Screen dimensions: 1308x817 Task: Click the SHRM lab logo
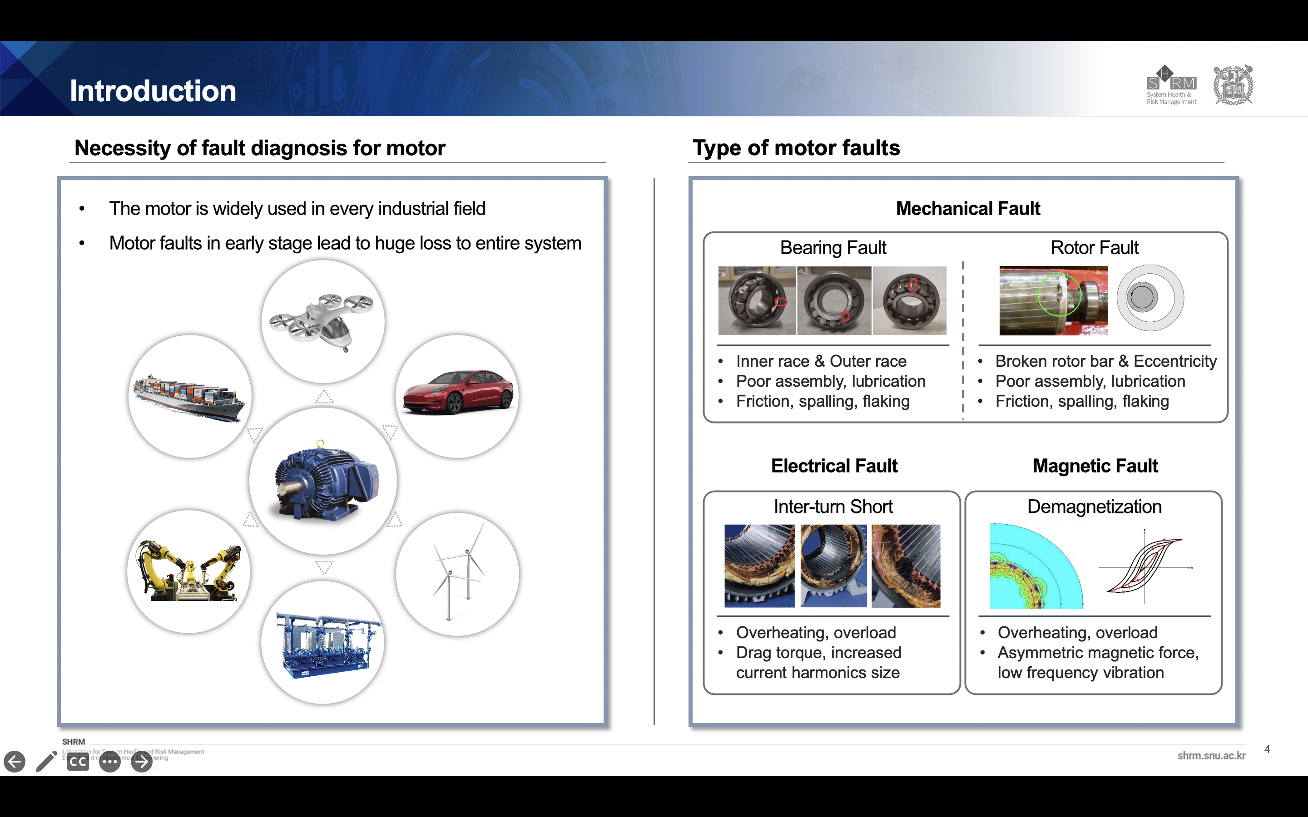(1171, 85)
